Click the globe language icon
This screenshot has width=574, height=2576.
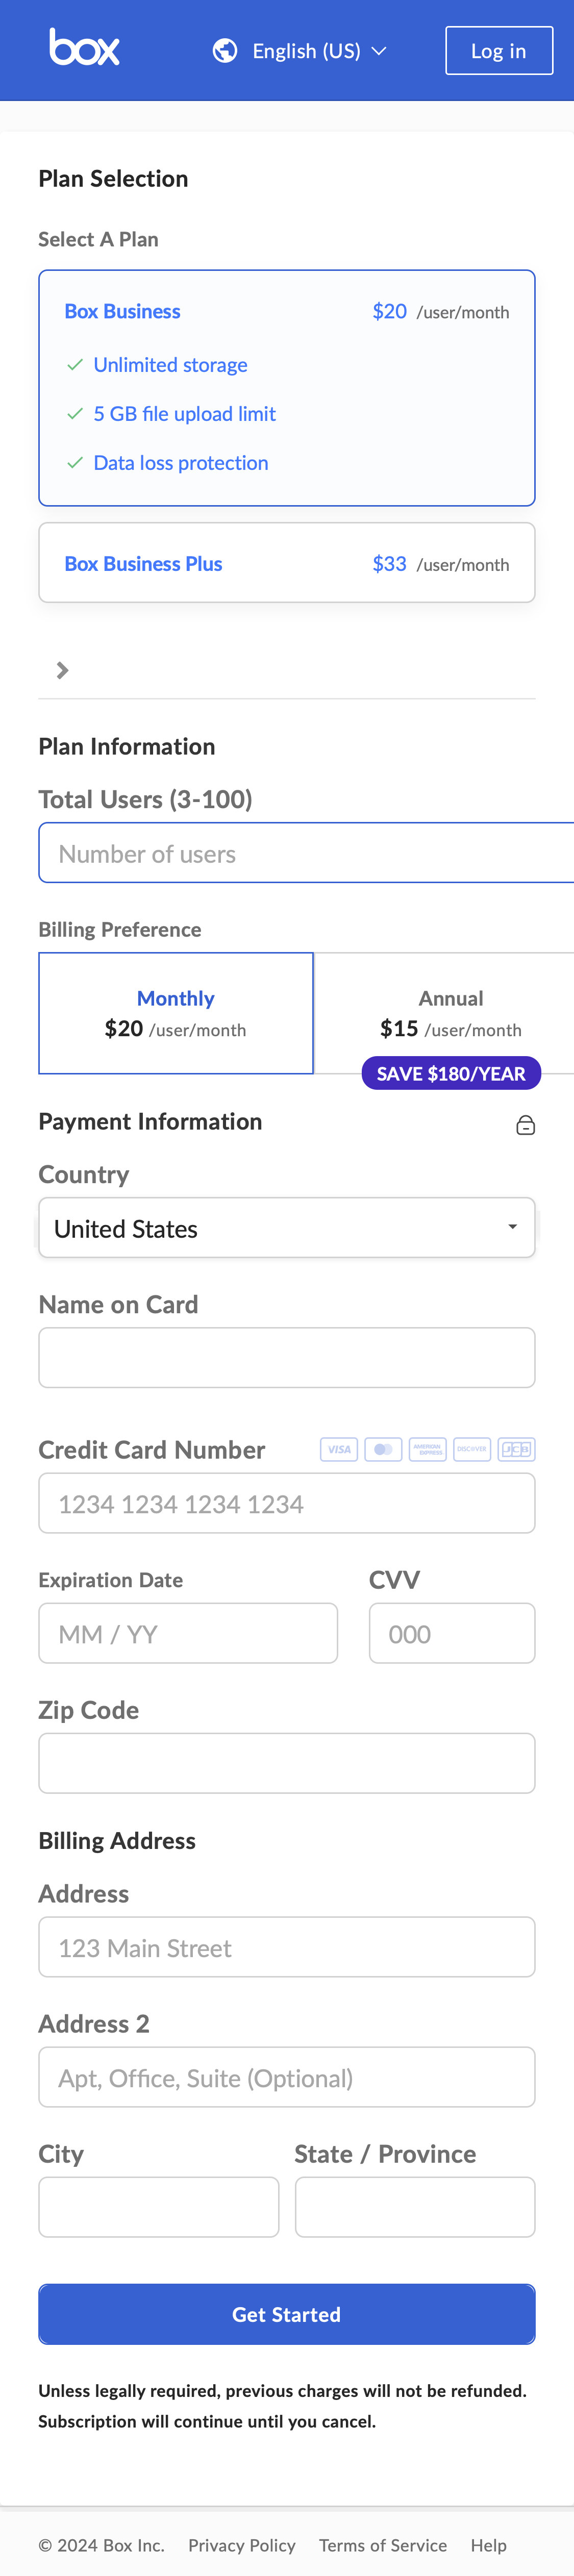point(224,49)
